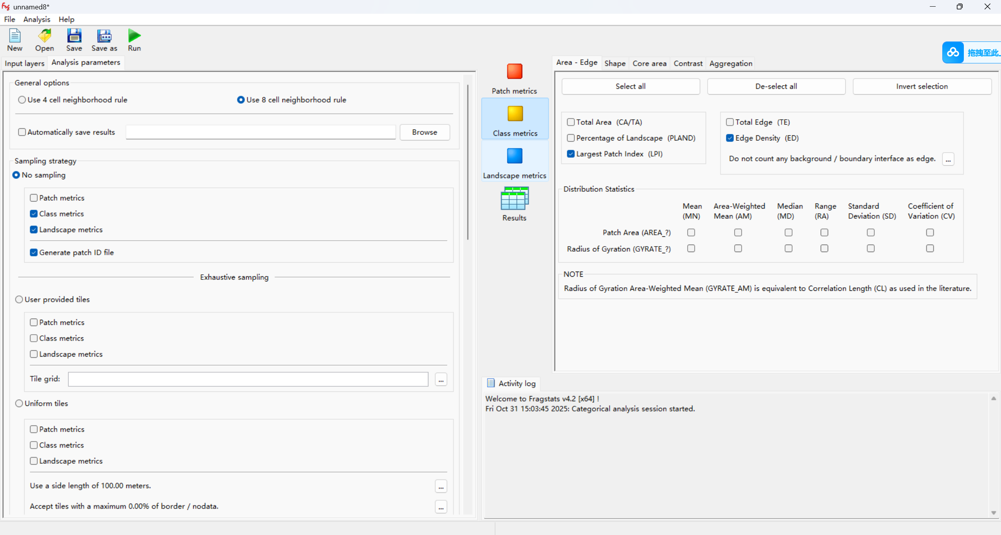This screenshot has width=1001, height=535.
Task: Open background edge ellipsis options button
Action: coord(948,159)
